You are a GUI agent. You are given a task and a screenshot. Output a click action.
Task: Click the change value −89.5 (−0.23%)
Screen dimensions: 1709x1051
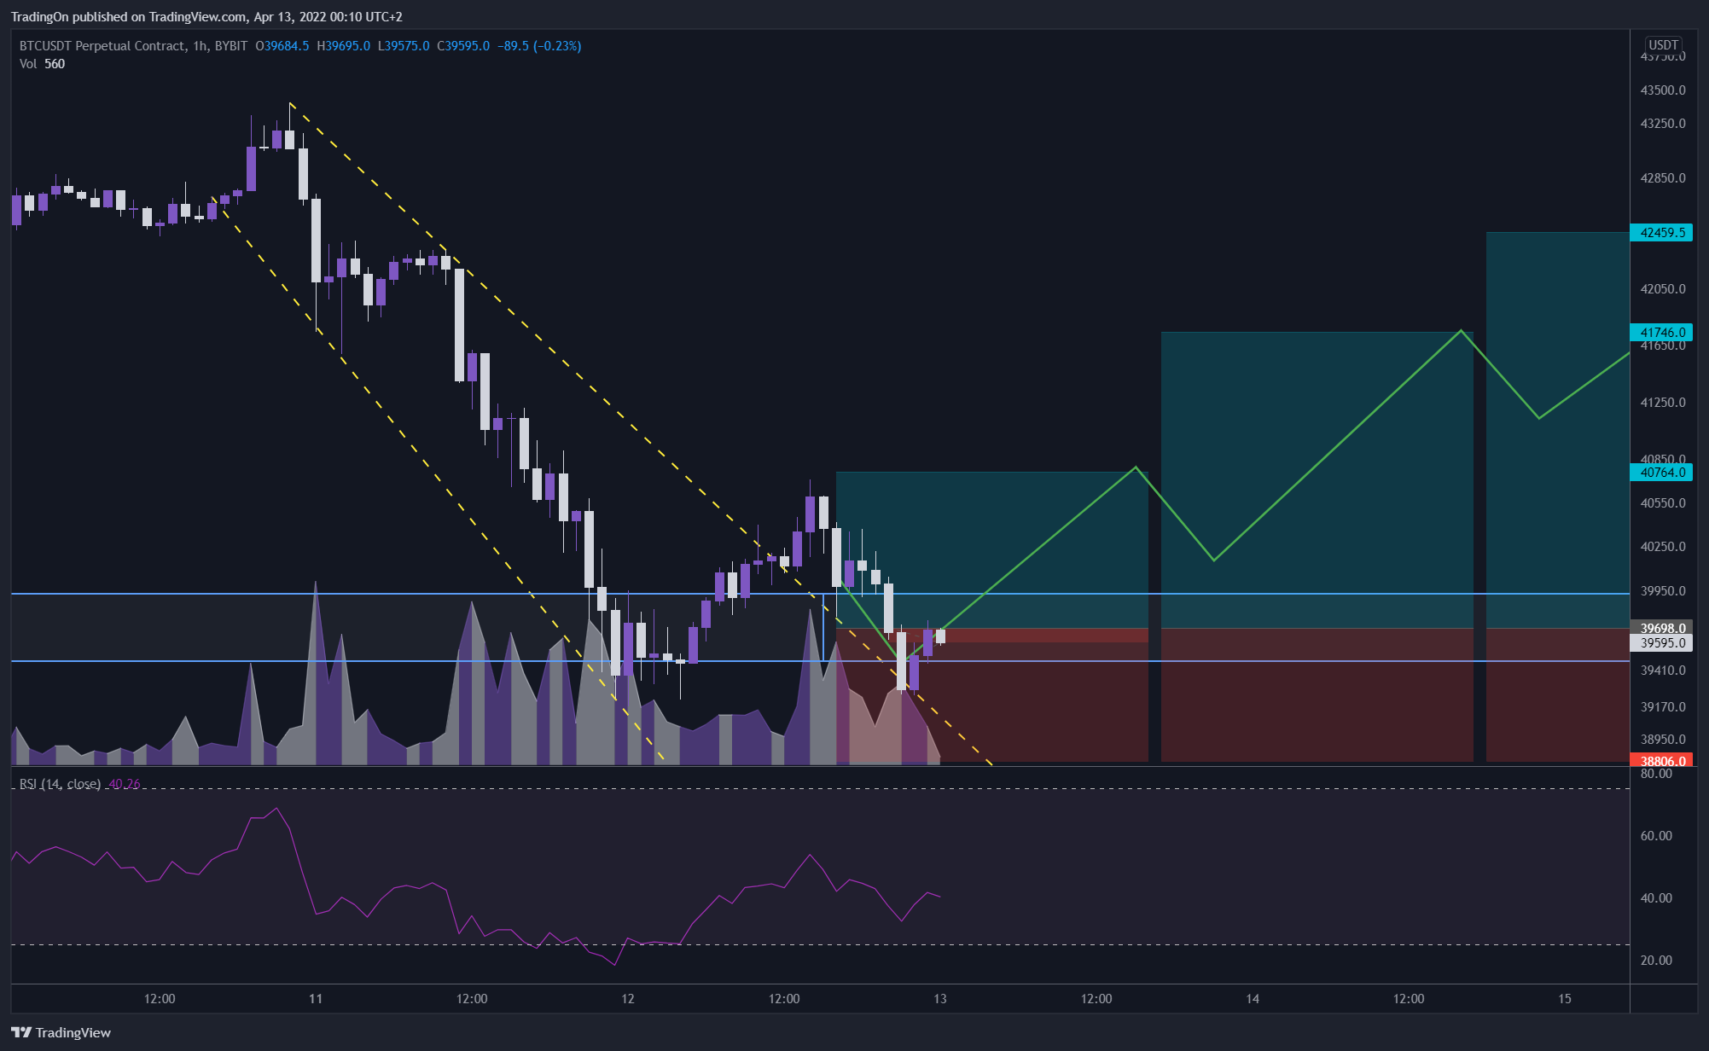click(539, 46)
